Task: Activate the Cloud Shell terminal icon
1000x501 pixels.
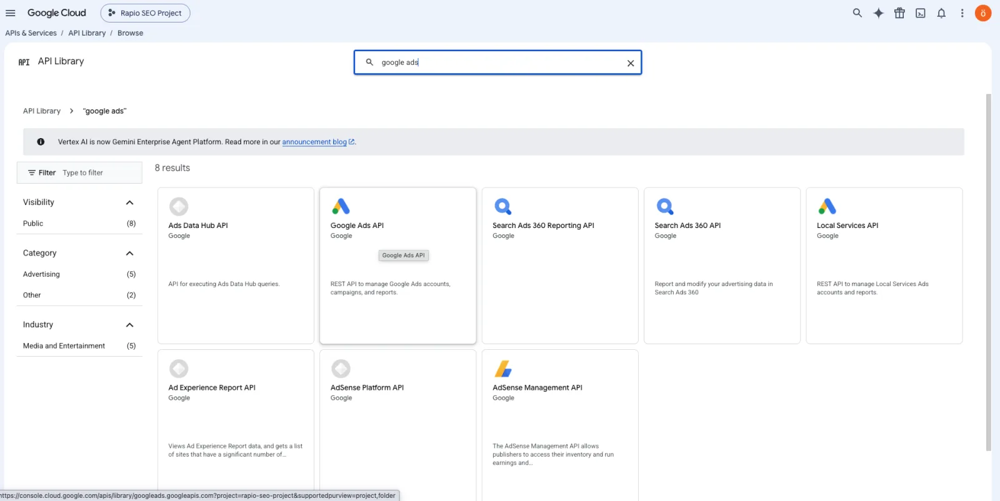Action: point(921,13)
